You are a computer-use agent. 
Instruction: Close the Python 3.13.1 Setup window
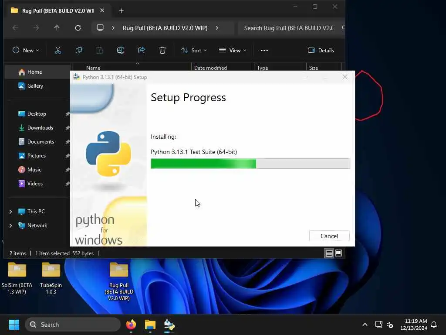(x=345, y=77)
